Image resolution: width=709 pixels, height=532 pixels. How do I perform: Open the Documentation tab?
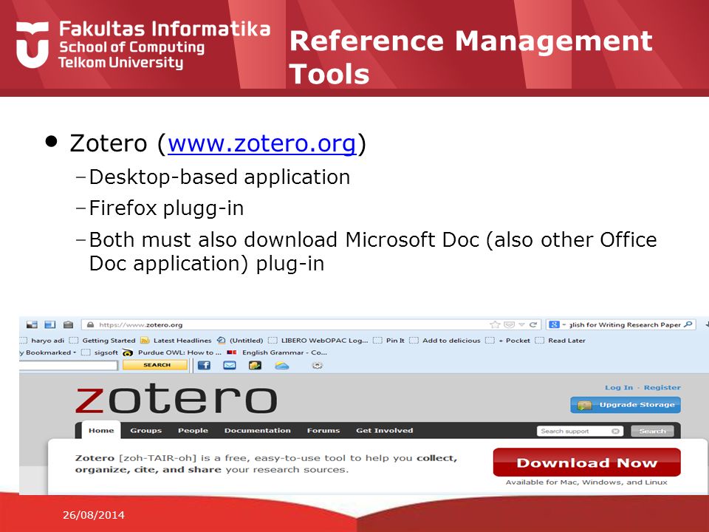(x=257, y=430)
